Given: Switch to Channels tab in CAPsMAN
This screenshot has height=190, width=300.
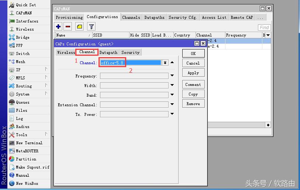Looking at the screenshot, I should (131, 17).
